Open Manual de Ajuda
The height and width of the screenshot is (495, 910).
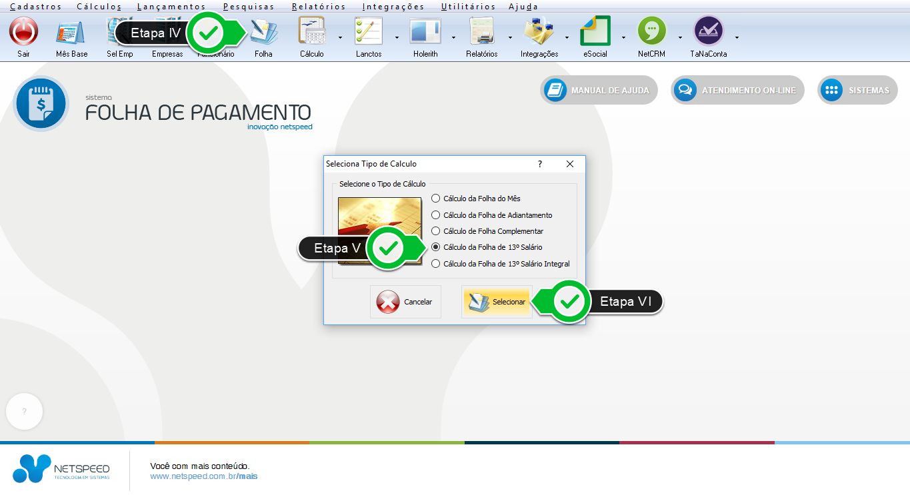pyautogui.click(x=599, y=90)
